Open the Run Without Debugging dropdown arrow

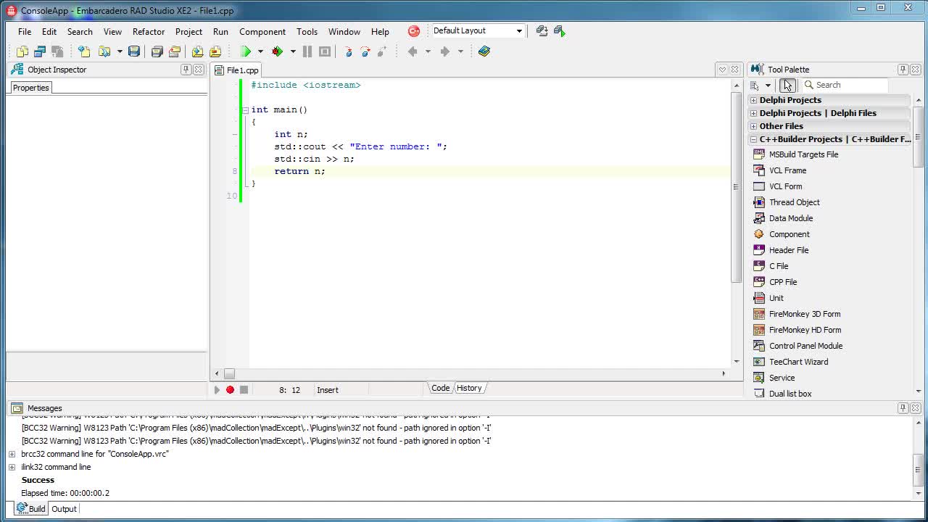coord(293,51)
